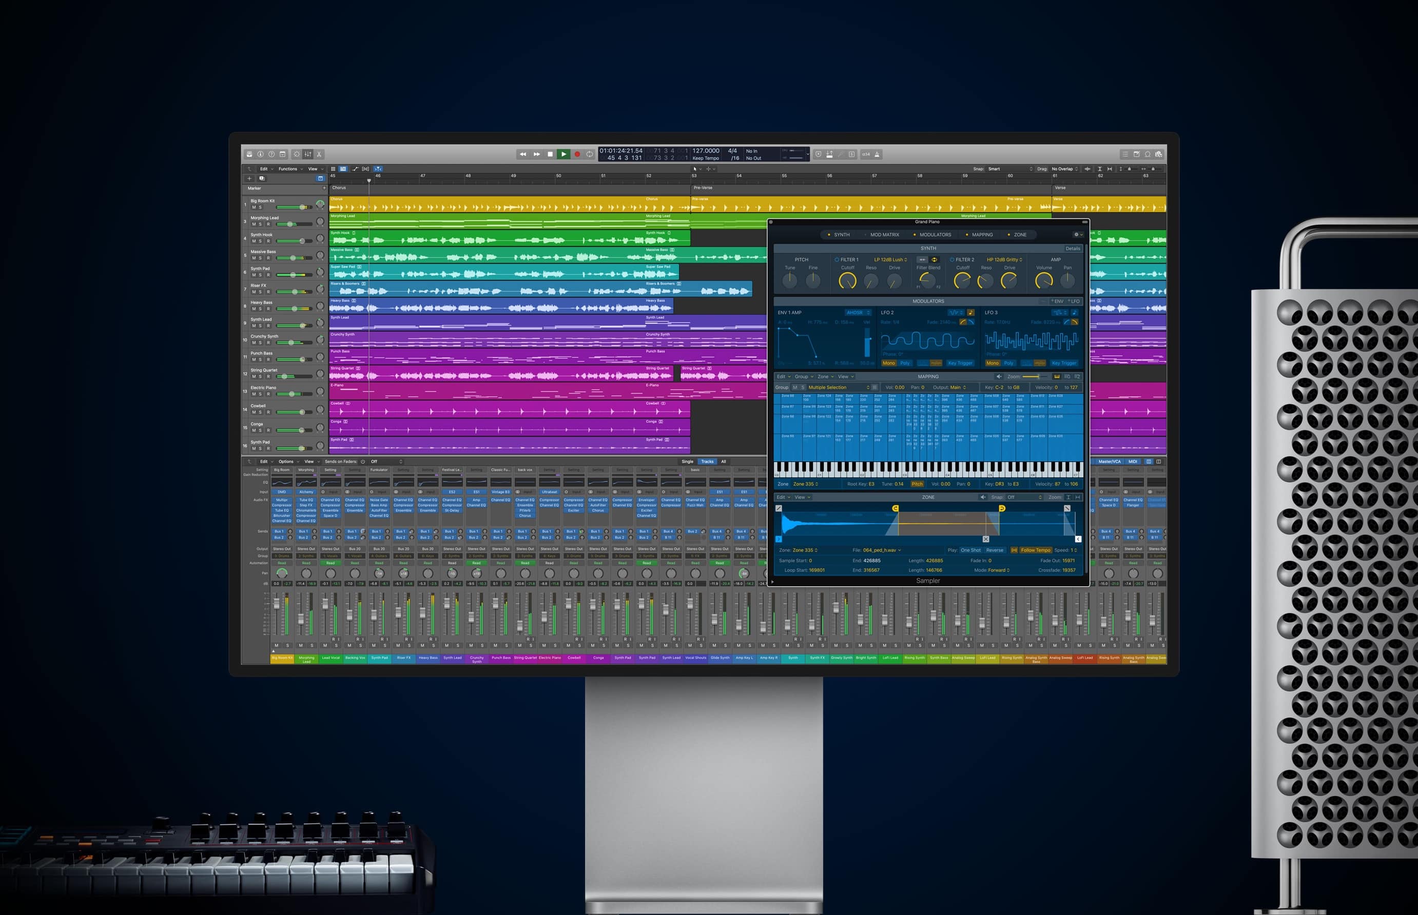This screenshot has width=1418, height=915.
Task: Expand the AHDSR envelope type dropdown
Action: point(858,312)
